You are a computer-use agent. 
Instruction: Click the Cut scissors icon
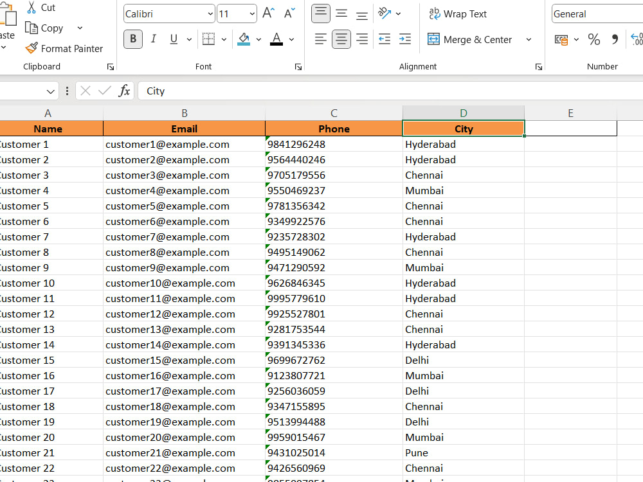point(32,7)
